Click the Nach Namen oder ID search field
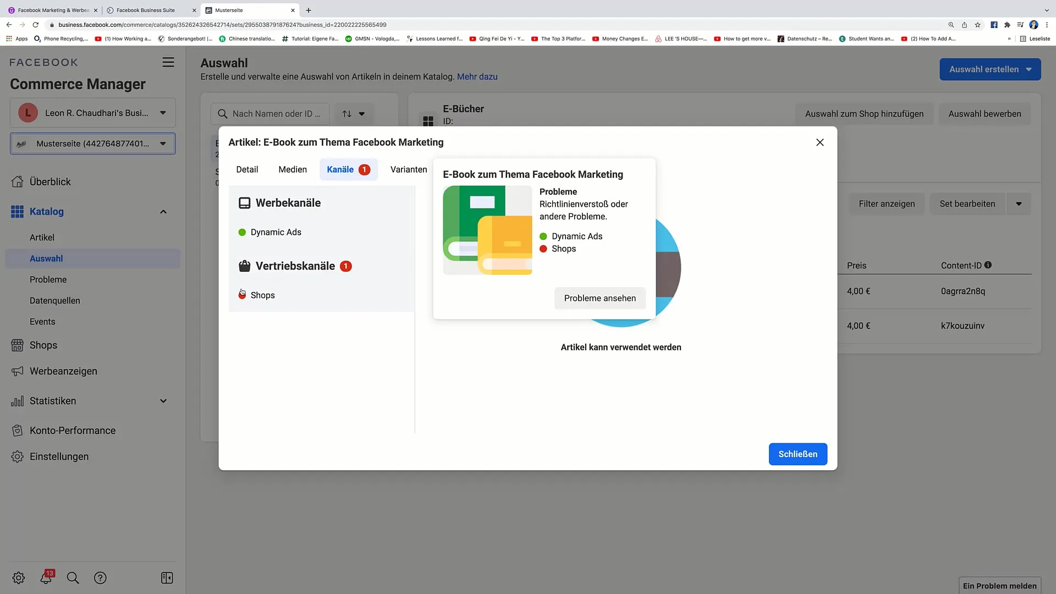 [270, 114]
